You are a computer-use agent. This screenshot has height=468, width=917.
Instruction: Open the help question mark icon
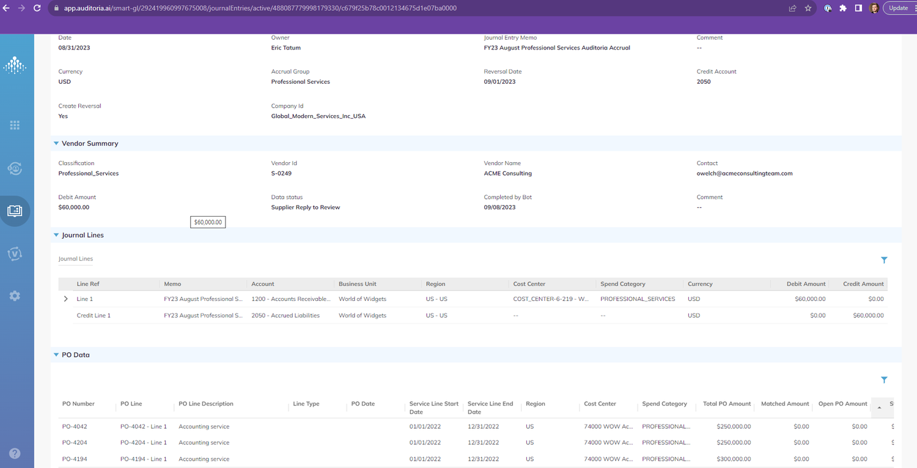tap(15, 453)
